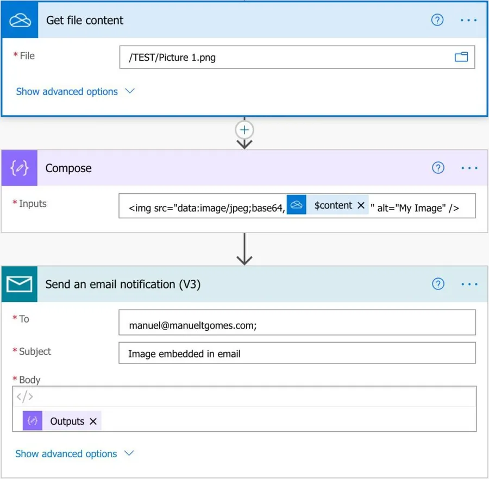Open the Compose action ellipsis menu
The width and height of the screenshot is (489, 479).
point(469,168)
